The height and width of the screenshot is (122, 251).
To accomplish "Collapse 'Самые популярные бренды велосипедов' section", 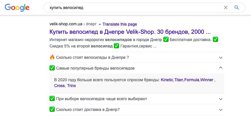I will pos(137,68).
